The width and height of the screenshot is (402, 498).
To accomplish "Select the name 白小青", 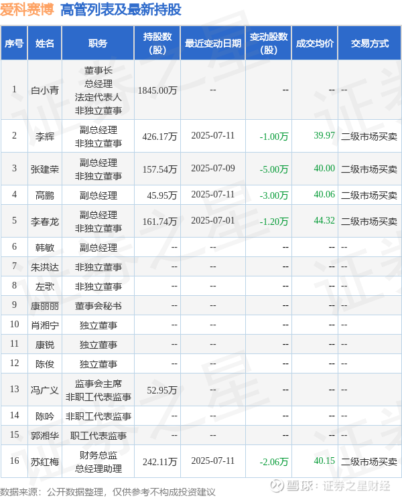I will (x=45, y=90).
